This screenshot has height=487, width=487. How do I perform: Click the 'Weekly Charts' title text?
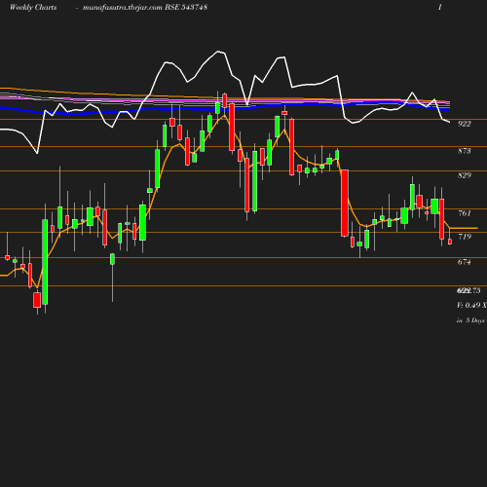(x=33, y=7)
